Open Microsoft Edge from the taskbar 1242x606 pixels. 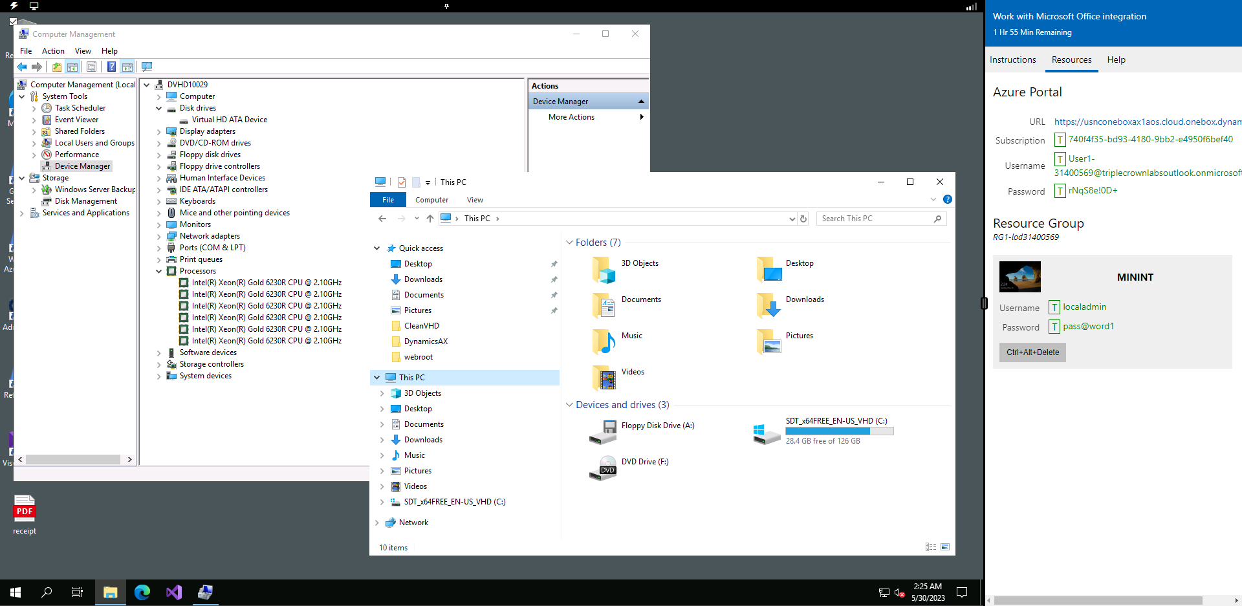[142, 592]
